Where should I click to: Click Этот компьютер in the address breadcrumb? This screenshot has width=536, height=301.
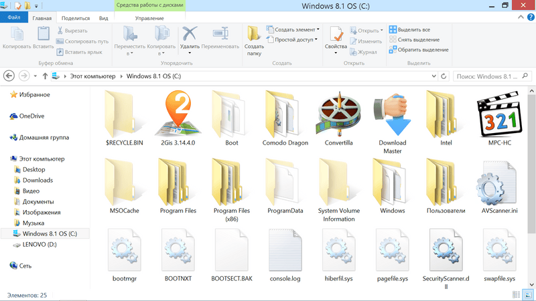92,76
